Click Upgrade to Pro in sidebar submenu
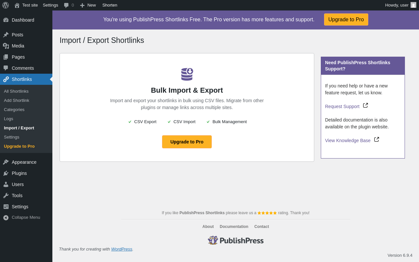The image size is (419, 262). point(19,146)
